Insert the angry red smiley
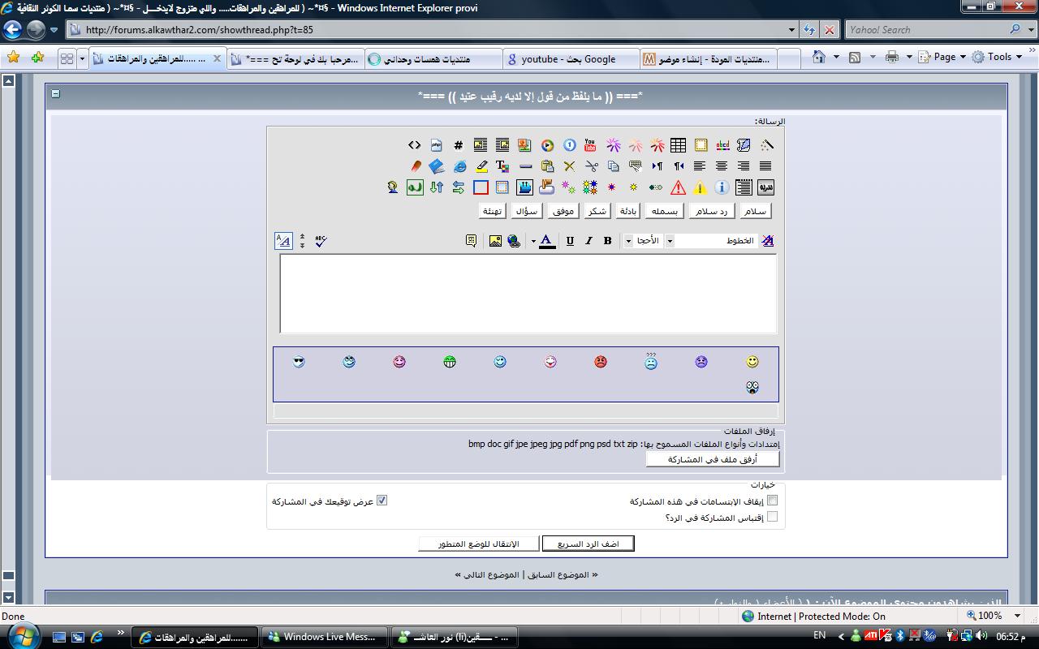Image resolution: width=1039 pixels, height=649 pixels. [601, 362]
